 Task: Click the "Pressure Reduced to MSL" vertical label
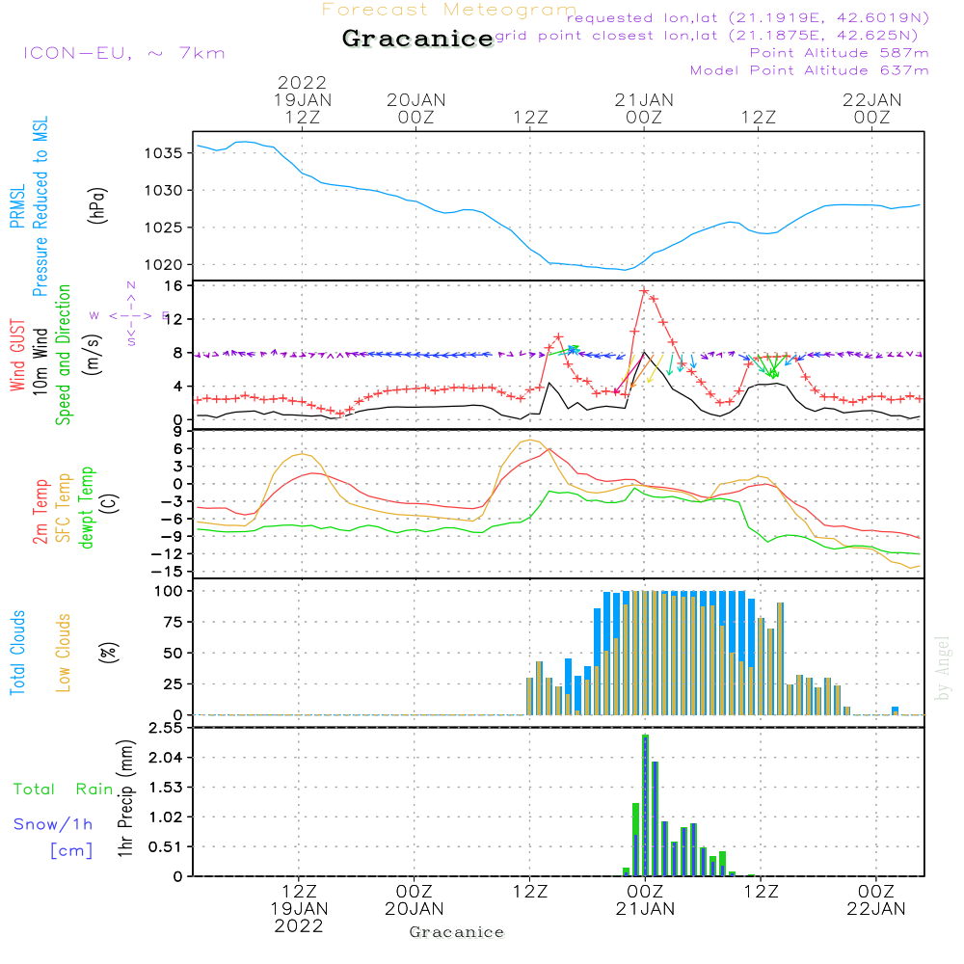click(40, 206)
